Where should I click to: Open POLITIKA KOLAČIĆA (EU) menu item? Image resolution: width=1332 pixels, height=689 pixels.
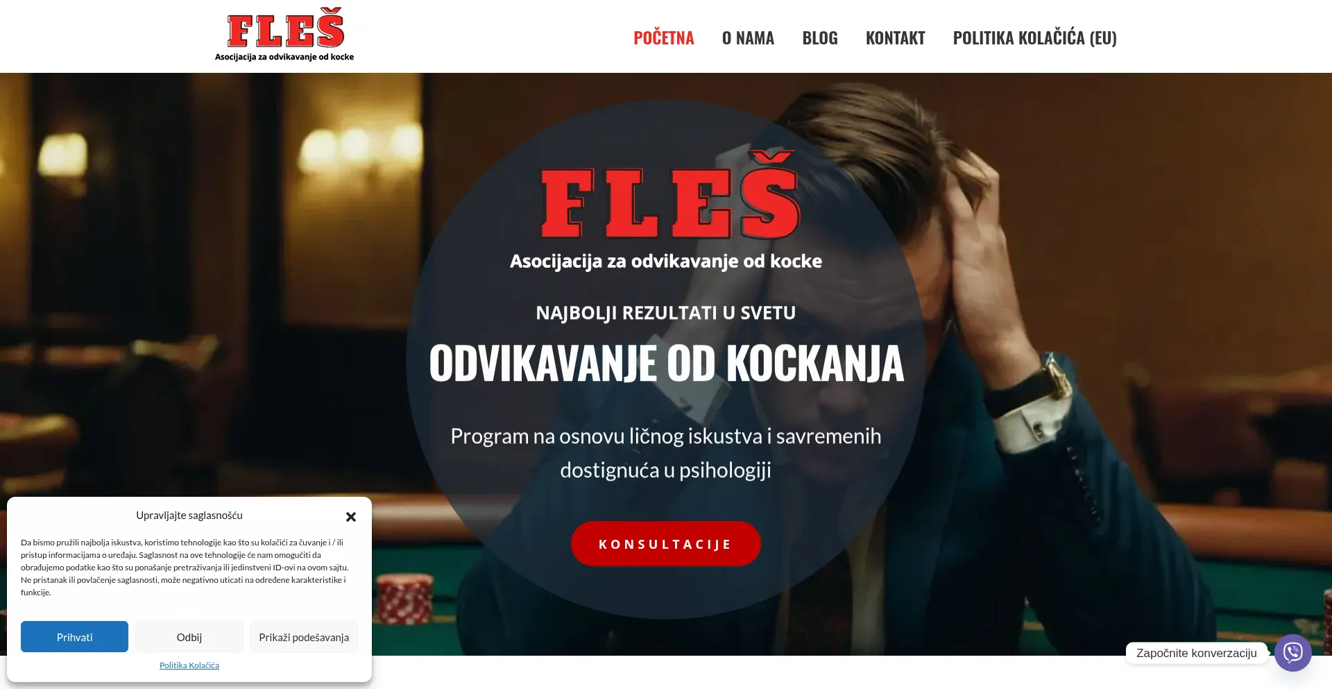point(1034,37)
